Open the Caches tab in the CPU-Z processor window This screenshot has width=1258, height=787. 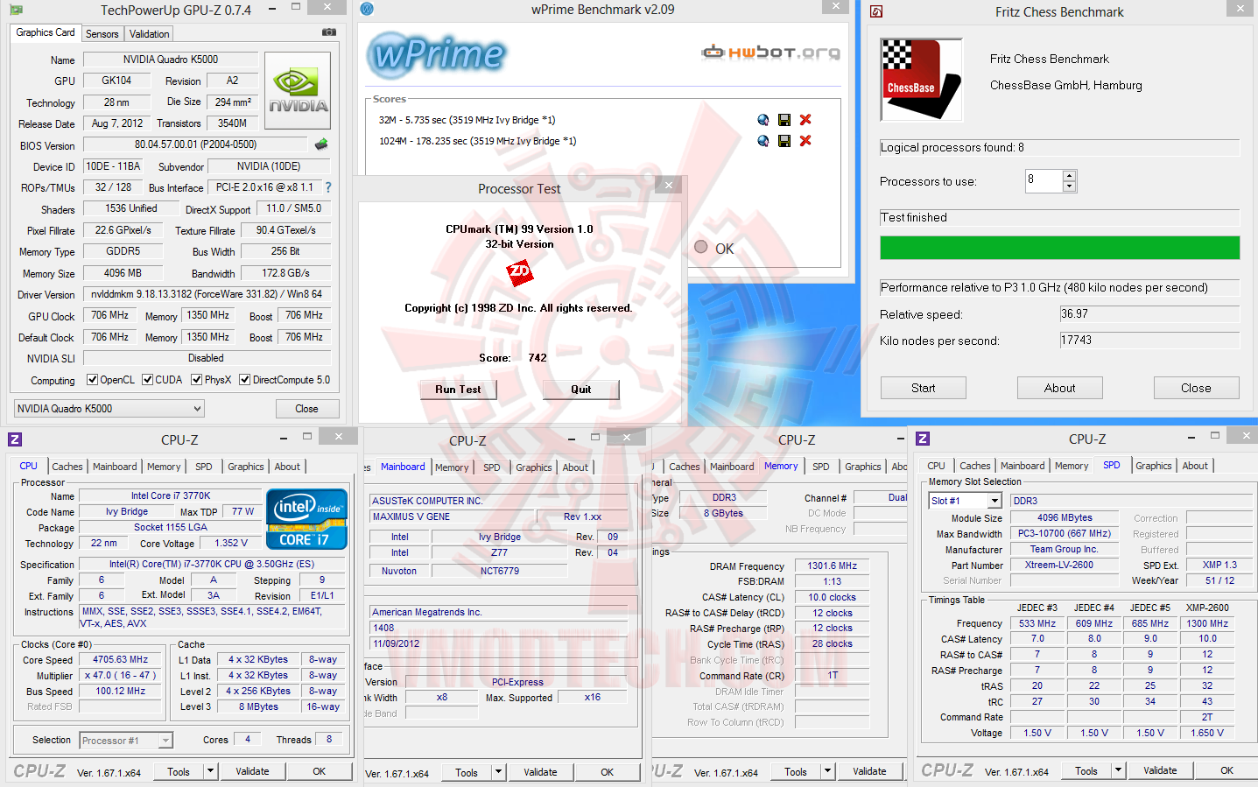pyautogui.click(x=67, y=467)
